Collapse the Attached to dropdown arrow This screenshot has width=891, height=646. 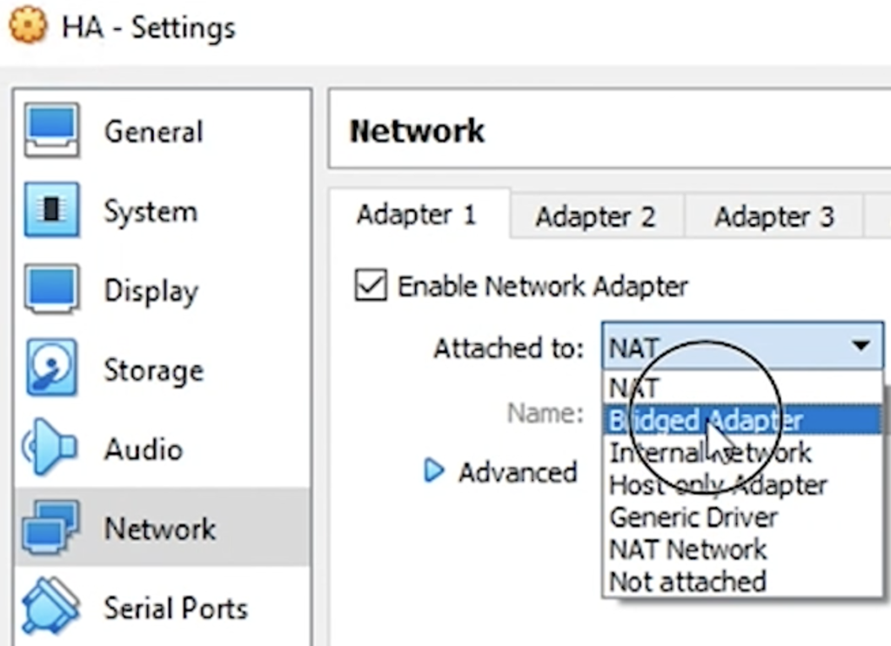coord(861,345)
